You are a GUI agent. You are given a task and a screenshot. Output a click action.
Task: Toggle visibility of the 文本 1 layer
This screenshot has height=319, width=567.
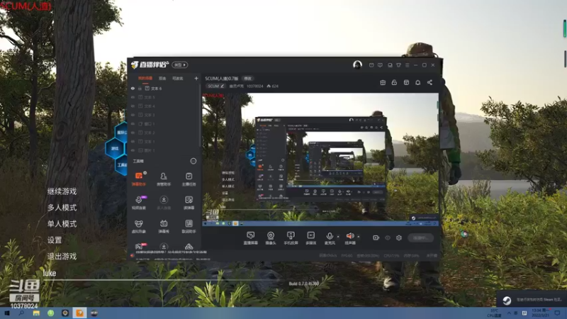pyautogui.click(x=133, y=141)
